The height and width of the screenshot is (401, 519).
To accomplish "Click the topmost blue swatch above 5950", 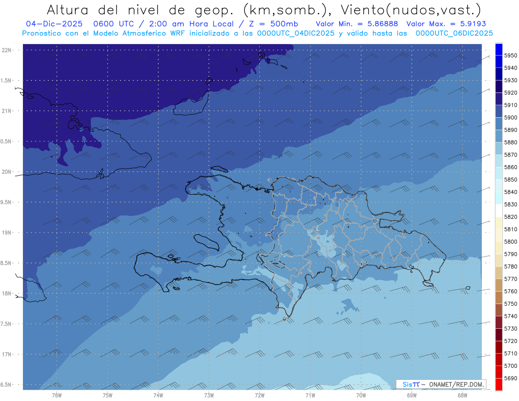I will click(499, 49).
